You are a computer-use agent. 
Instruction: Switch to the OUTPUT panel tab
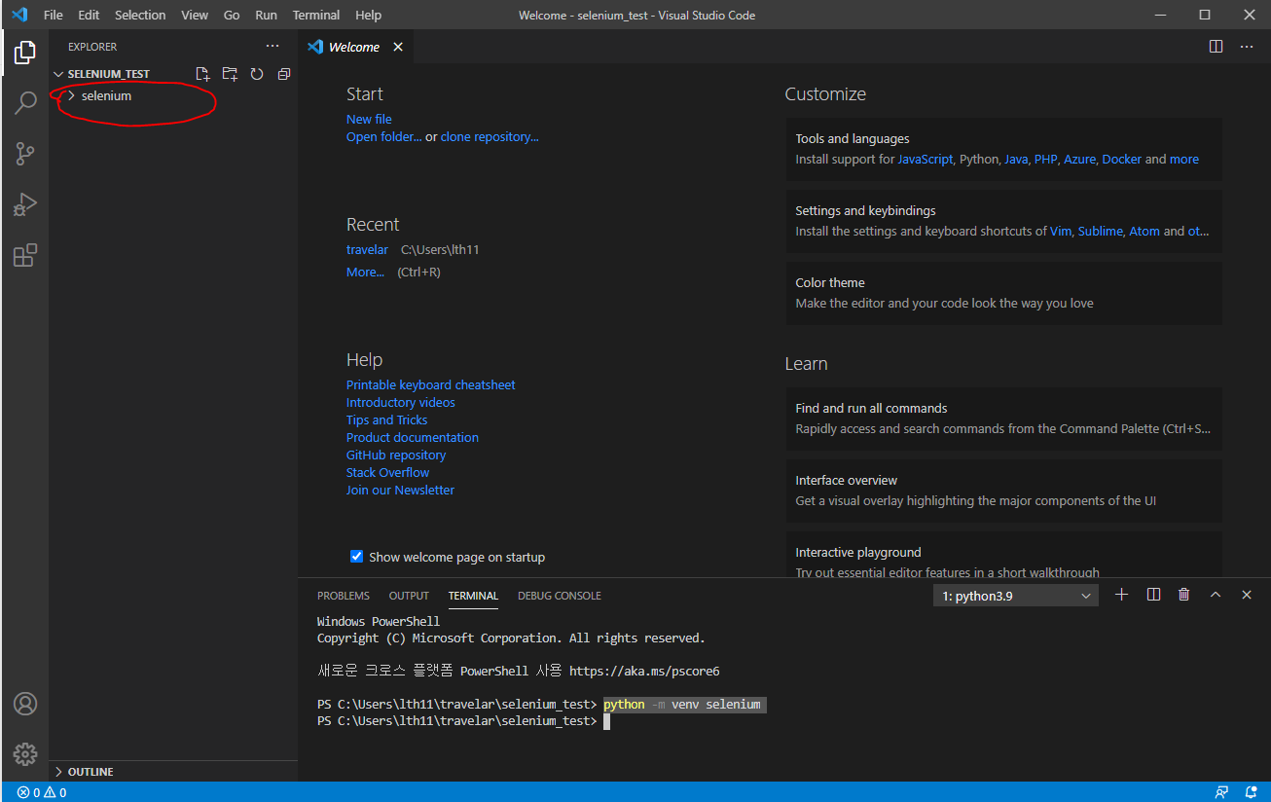pos(409,596)
